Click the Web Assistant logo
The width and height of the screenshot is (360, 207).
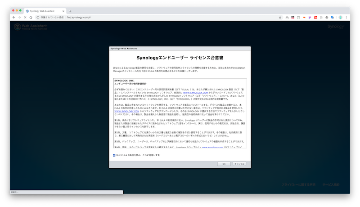(x=30, y=27)
